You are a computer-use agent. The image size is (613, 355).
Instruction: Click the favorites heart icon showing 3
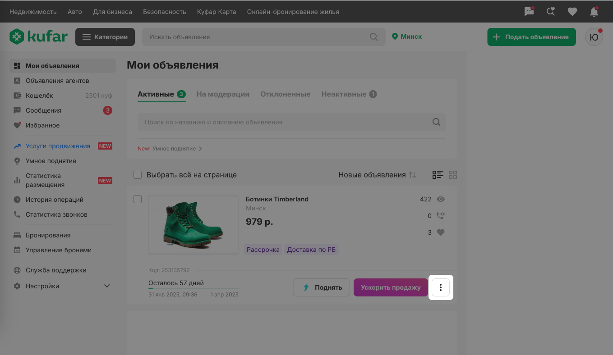click(x=441, y=232)
